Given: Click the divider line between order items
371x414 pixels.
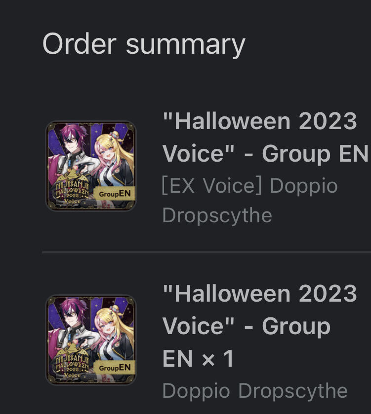Looking at the screenshot, I should pyautogui.click(x=206, y=252).
